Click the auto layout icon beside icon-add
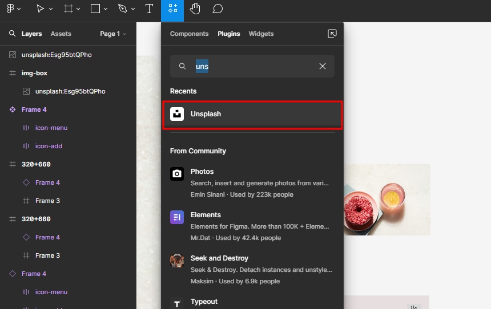 [26, 146]
